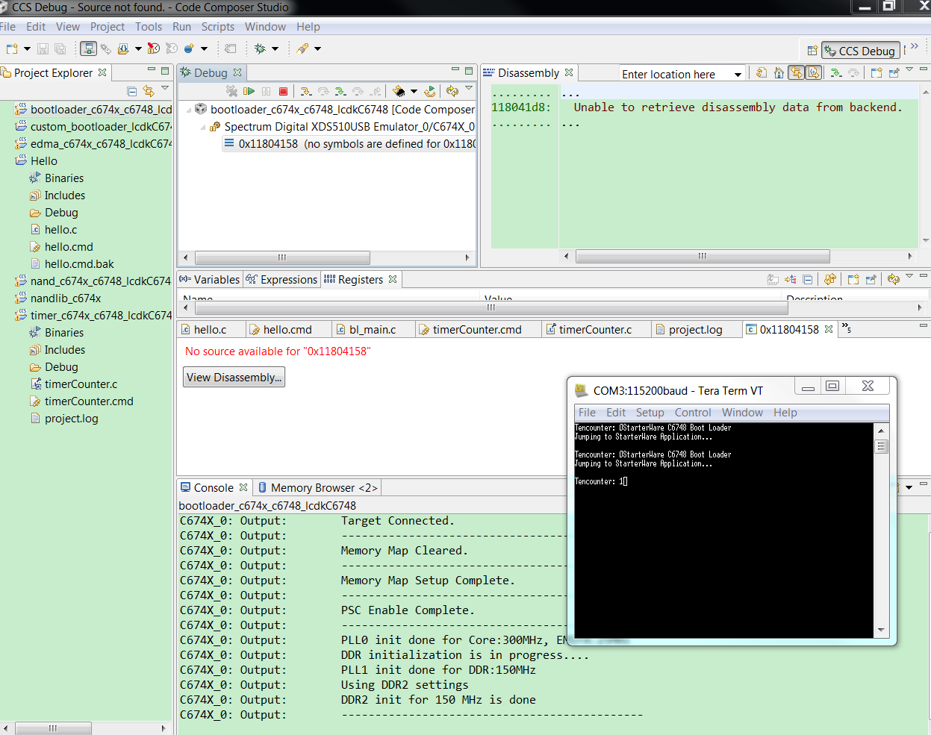Open the Enter location here dropdown
This screenshot has height=735, width=931.
pos(738,75)
